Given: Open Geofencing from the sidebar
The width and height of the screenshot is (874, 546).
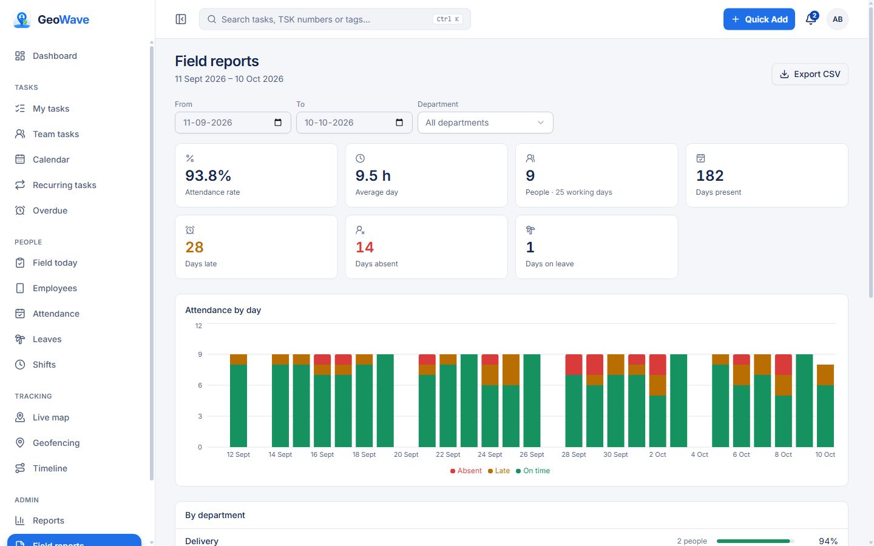Looking at the screenshot, I should coord(74,443).
